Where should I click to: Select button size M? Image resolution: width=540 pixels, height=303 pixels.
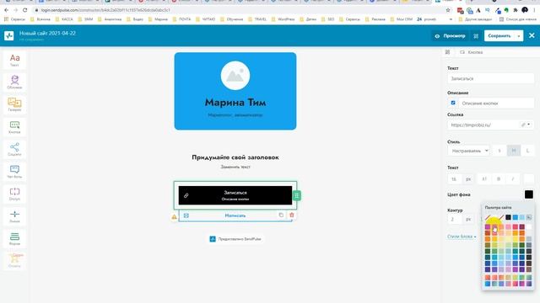click(x=514, y=151)
